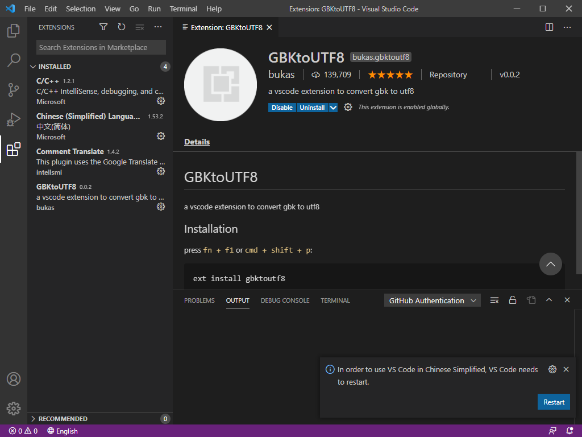Switch to the TERMINAL panel tab
This screenshot has width=582, height=437.
click(335, 300)
